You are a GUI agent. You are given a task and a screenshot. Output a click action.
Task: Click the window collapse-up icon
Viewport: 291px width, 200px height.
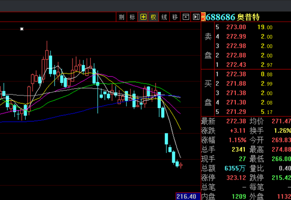coord(185,17)
